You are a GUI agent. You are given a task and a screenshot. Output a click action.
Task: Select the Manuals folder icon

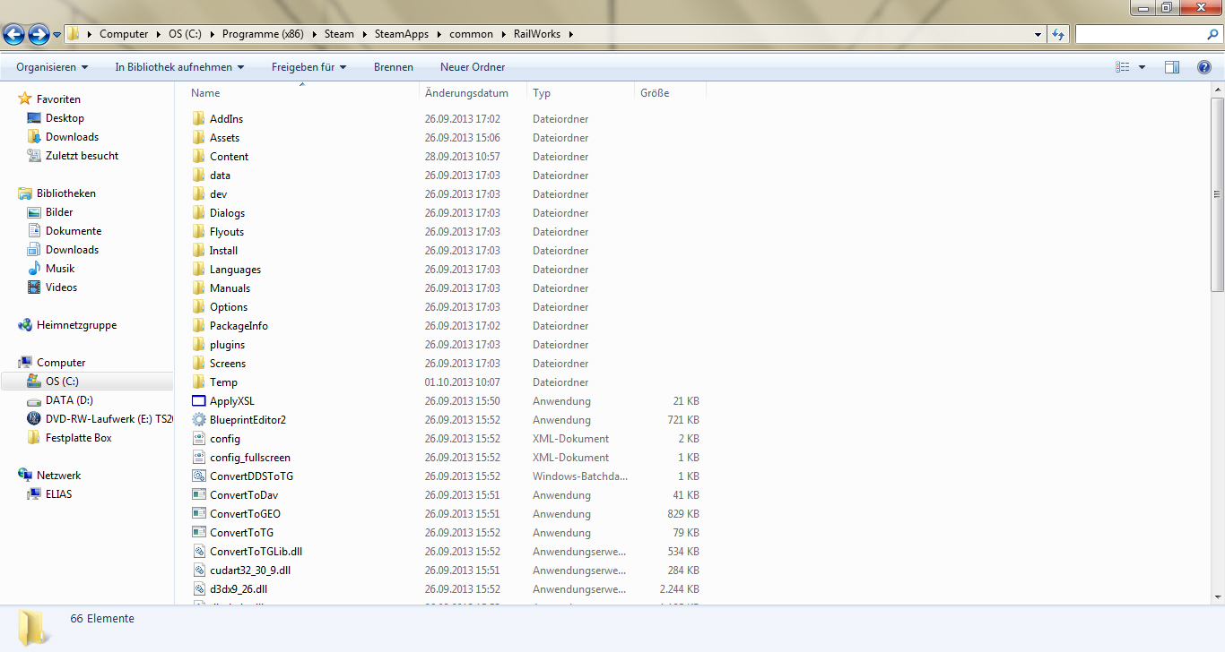point(199,288)
